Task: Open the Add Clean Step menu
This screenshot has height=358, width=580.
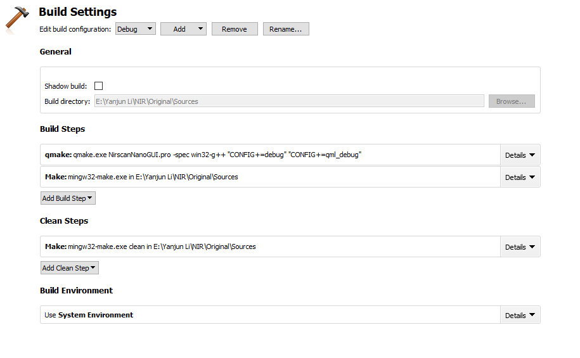Action: pyautogui.click(x=70, y=268)
